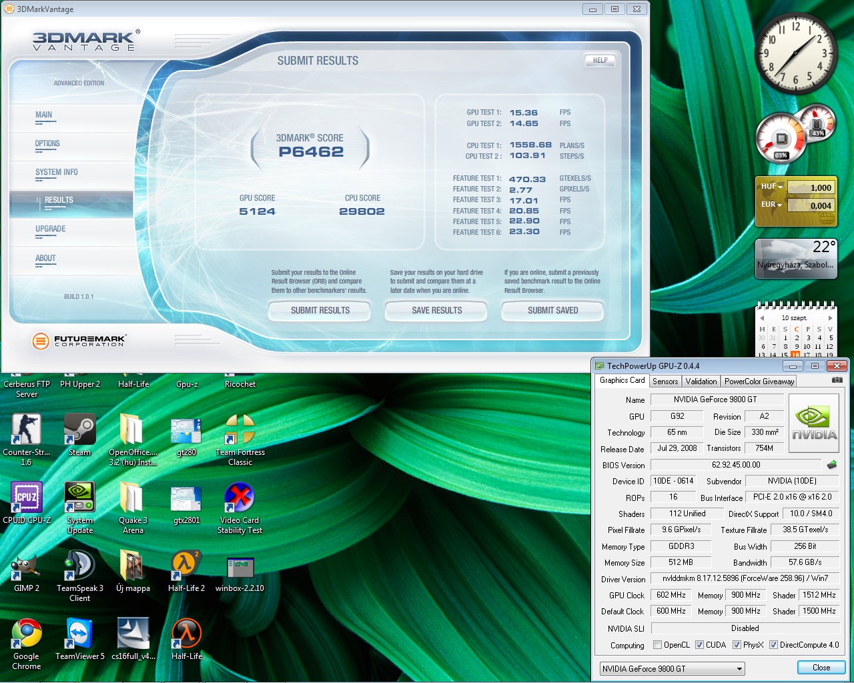Screen dimensions: 854x683
Task: Toggle PhysX checkbox in GPU-Z
Action: (x=737, y=645)
